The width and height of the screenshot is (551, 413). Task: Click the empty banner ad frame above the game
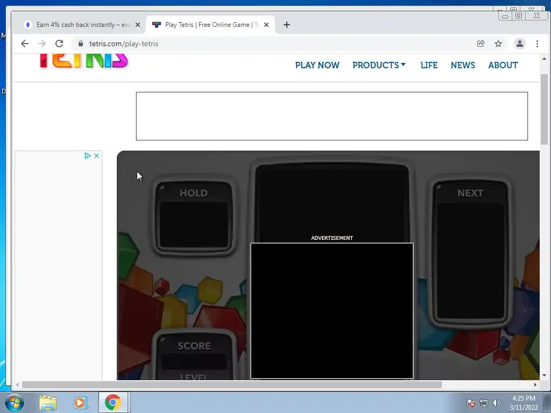tap(331, 116)
